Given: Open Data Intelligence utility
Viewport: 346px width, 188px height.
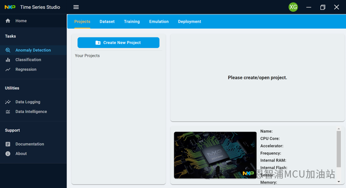Looking at the screenshot, I should point(33,112).
